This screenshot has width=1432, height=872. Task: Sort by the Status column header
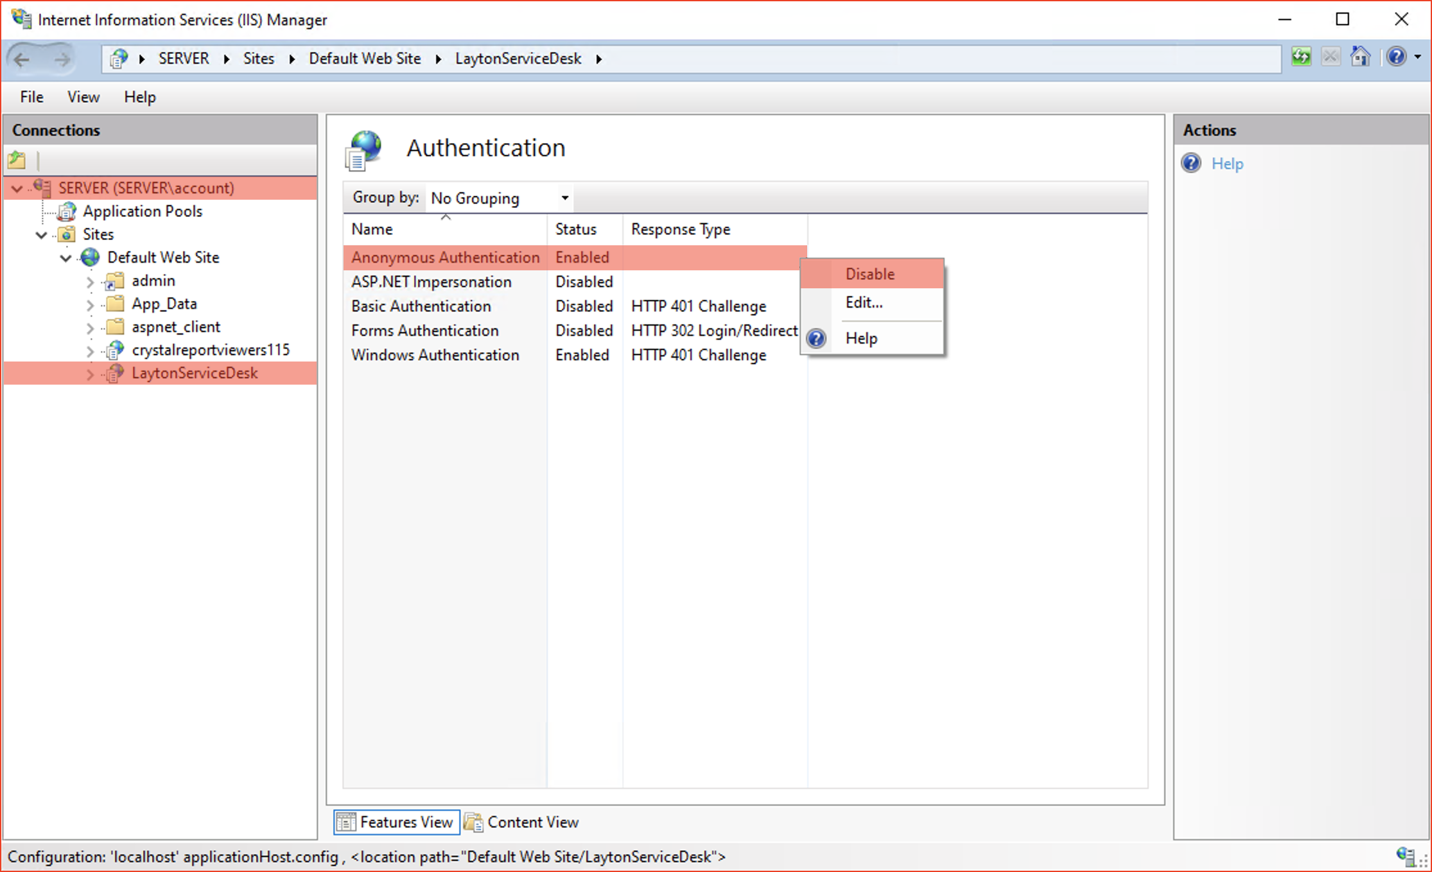pos(584,229)
